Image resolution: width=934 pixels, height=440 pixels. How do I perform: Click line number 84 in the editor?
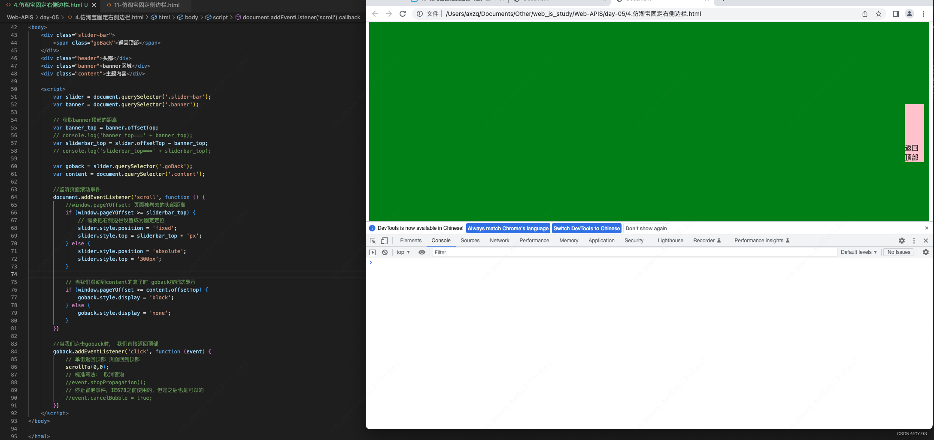(14, 352)
